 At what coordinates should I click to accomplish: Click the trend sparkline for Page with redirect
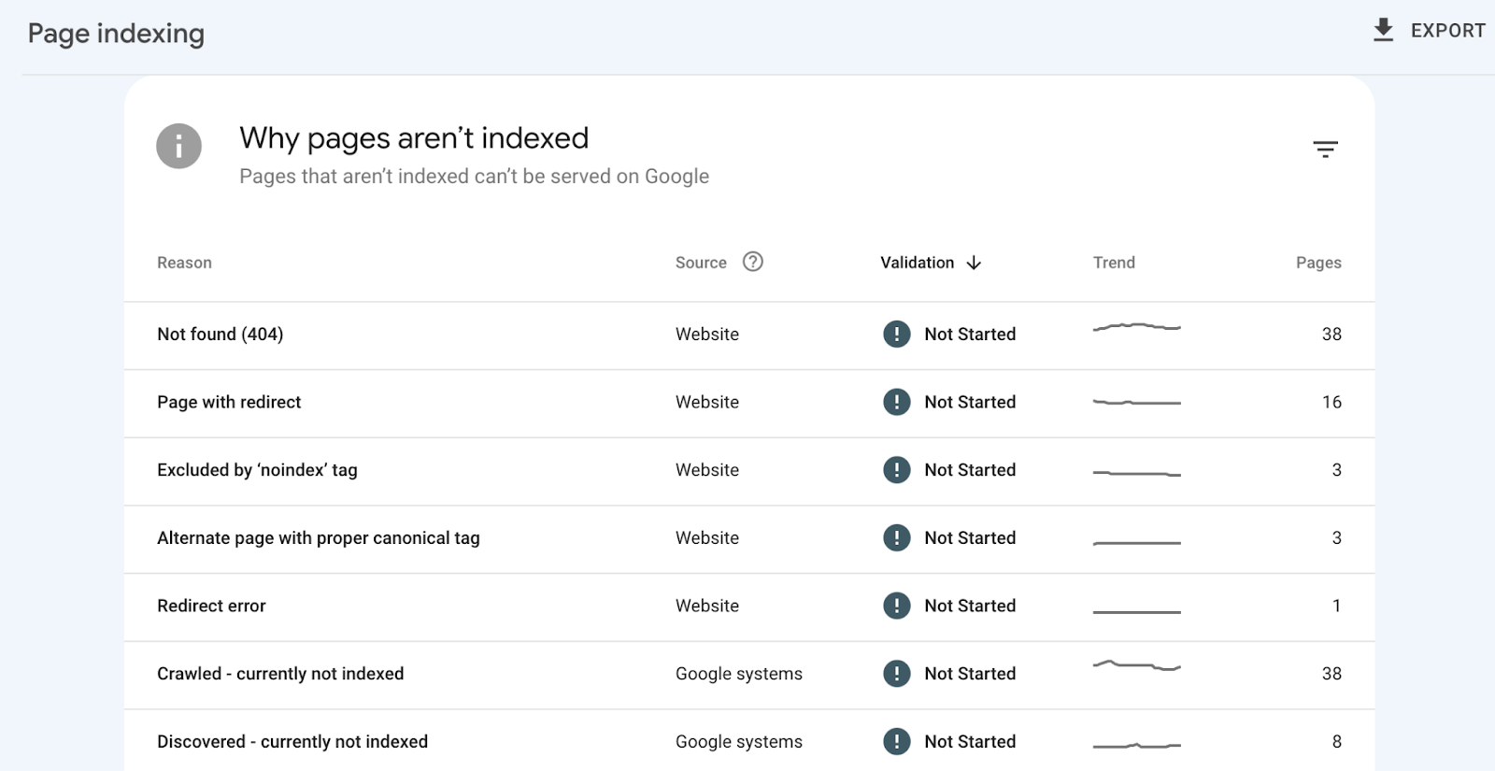pyautogui.click(x=1137, y=403)
